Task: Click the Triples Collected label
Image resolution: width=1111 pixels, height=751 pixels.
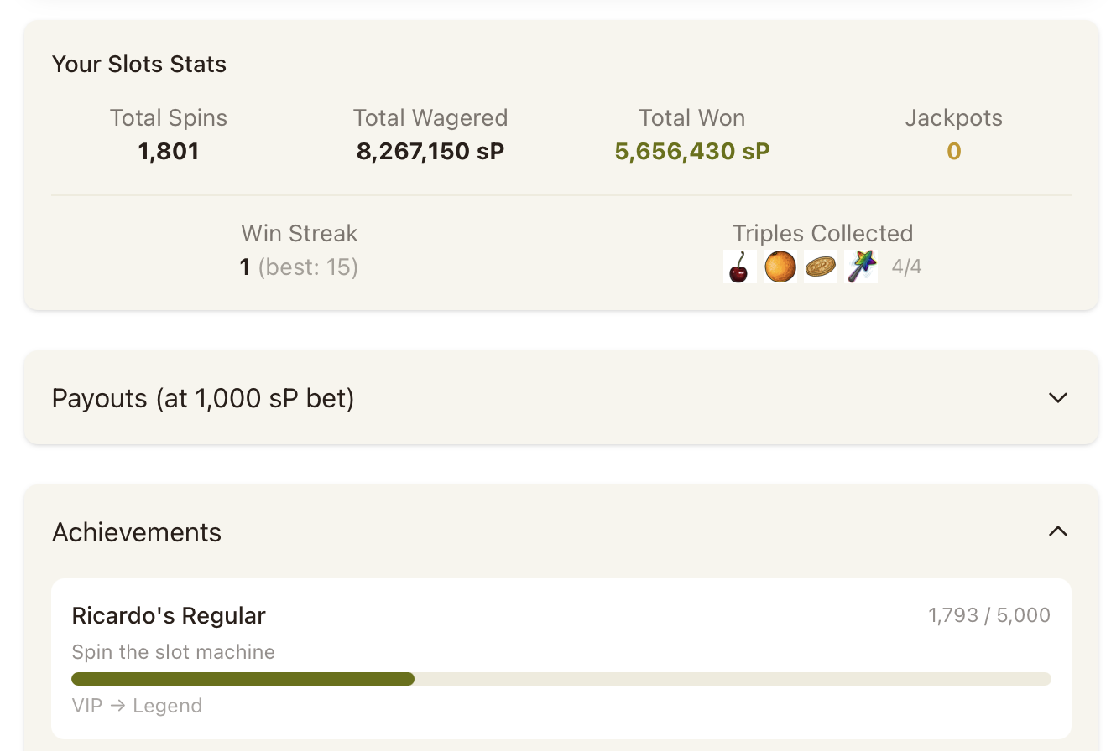Action: [x=822, y=233]
